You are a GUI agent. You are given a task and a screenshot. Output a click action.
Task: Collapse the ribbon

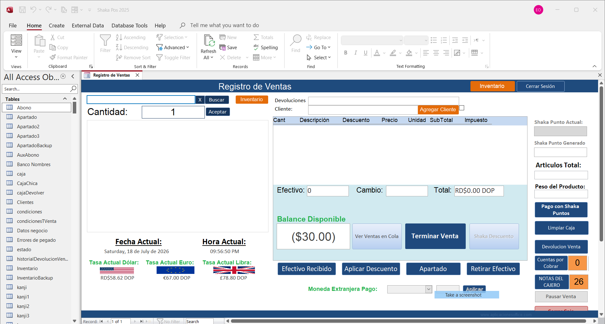point(595,66)
